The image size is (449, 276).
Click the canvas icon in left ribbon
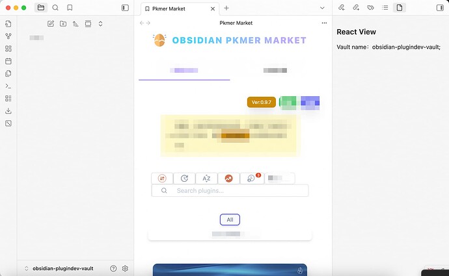pos(8,49)
